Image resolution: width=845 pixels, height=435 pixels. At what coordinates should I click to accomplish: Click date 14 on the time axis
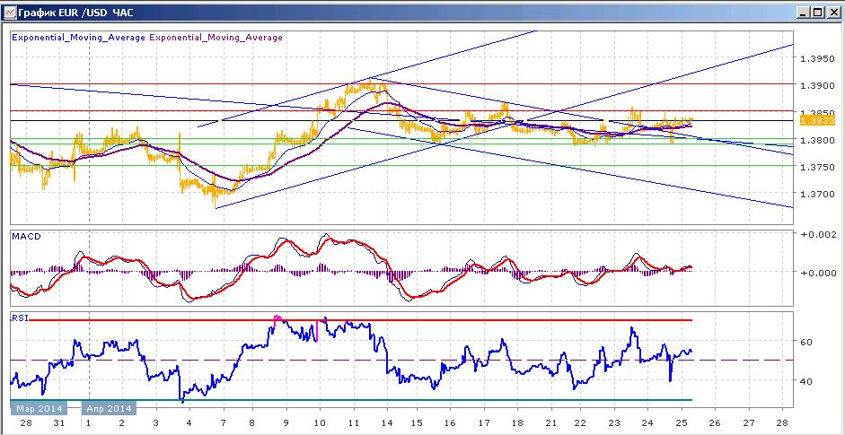click(387, 422)
